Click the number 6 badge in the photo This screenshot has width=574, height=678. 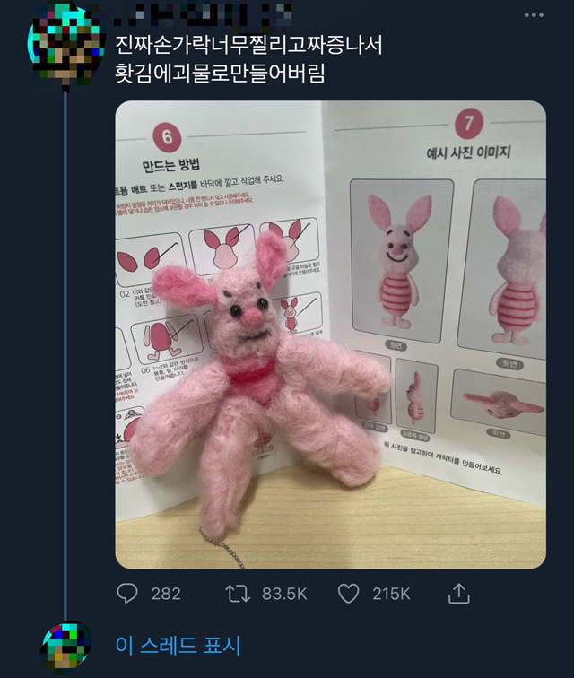pyautogui.click(x=169, y=138)
